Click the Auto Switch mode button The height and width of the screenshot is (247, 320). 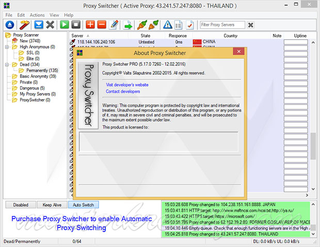[84, 205]
